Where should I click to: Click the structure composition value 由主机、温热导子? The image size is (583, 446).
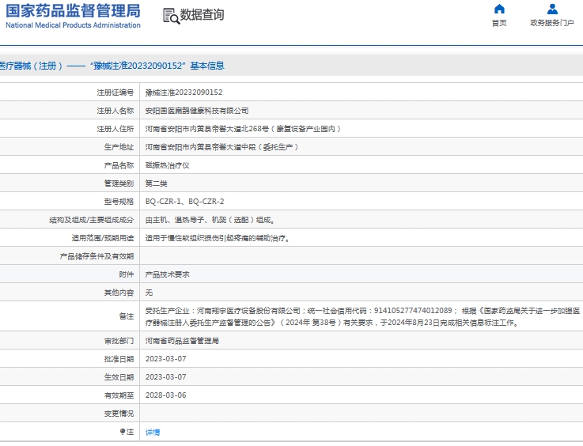(x=210, y=220)
